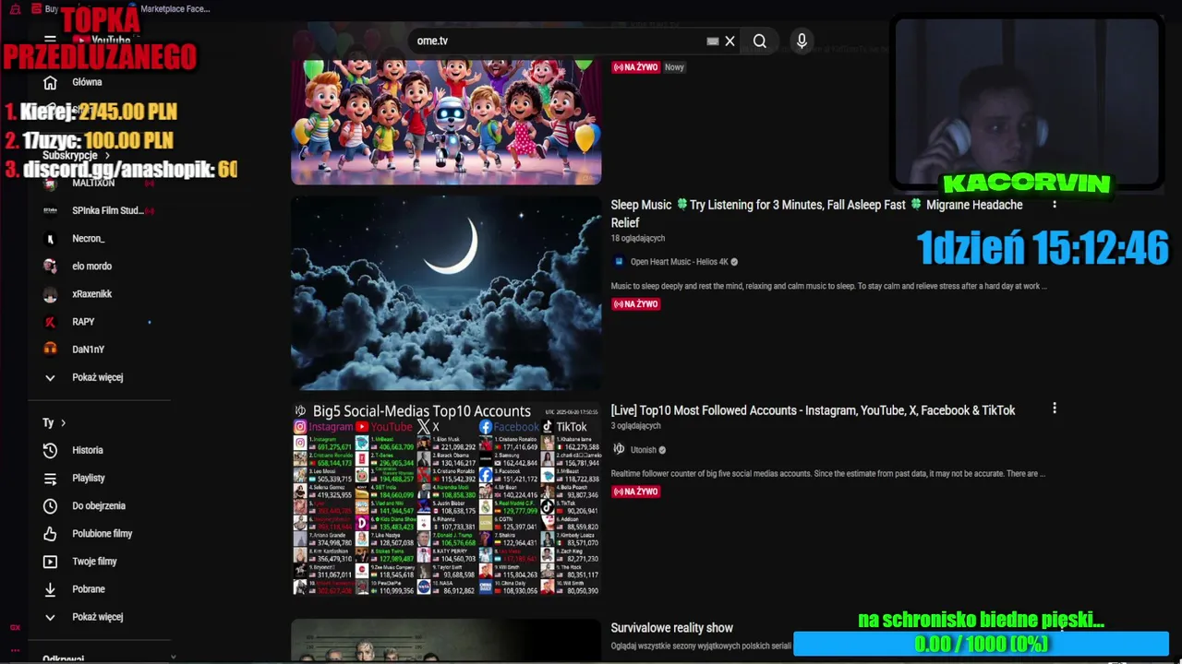The height and width of the screenshot is (664, 1182).
Task: Click the RAPY channel avatar
Action: (50, 322)
